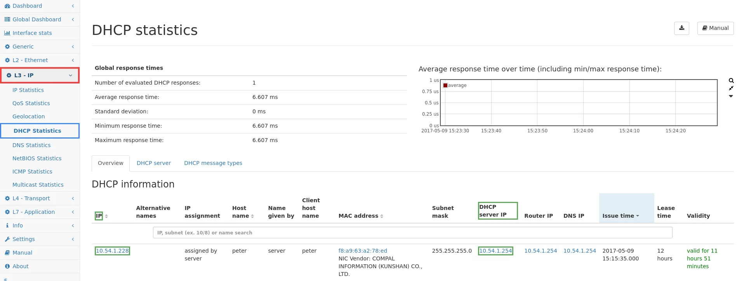Viewport: 744px width, 281px height.
Task: Open the About info sidebar item
Action: (x=20, y=266)
